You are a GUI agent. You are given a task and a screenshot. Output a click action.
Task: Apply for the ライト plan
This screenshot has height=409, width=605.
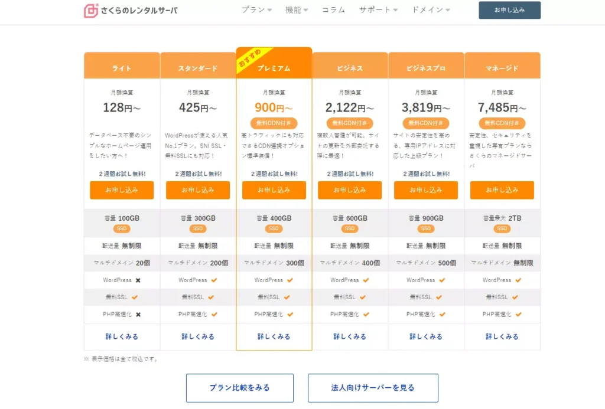pos(122,190)
